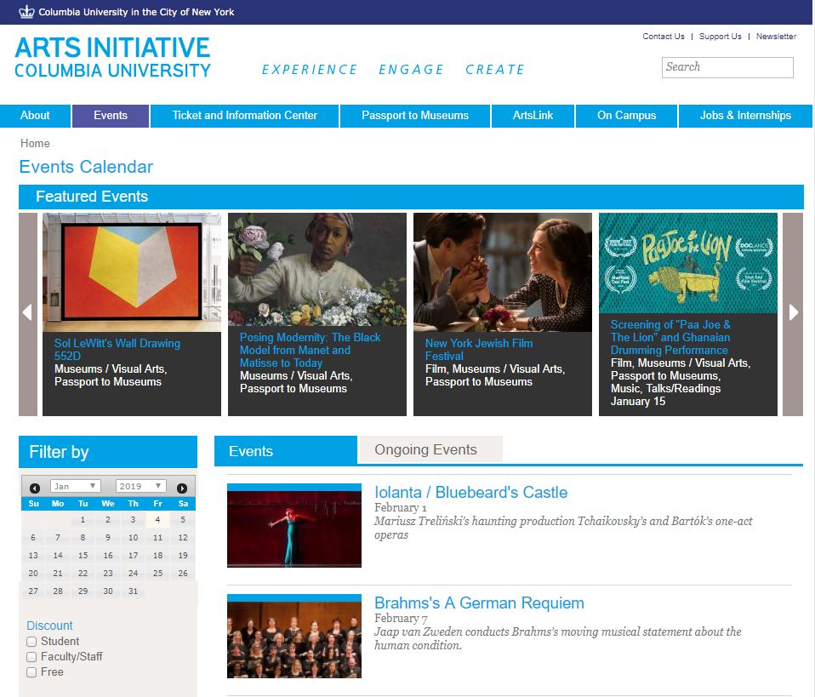Select the Events tab
The height and width of the screenshot is (697, 815).
pos(285,450)
